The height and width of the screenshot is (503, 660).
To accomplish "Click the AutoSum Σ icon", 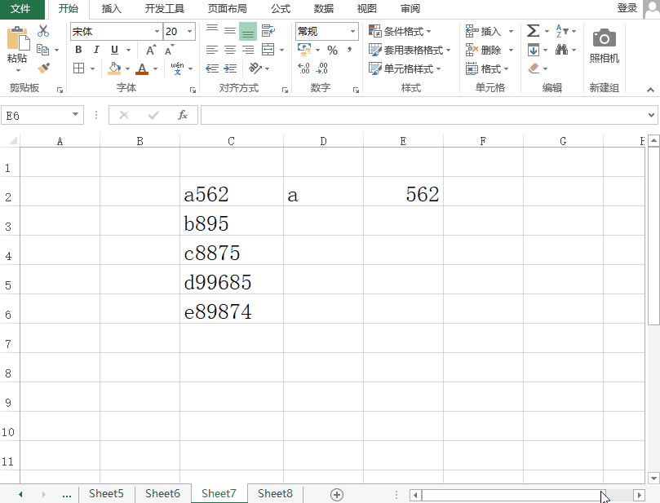I will point(532,30).
